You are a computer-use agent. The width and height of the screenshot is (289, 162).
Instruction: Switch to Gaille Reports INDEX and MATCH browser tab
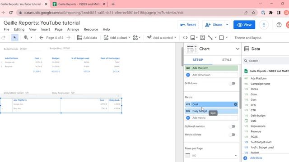point(79,4)
